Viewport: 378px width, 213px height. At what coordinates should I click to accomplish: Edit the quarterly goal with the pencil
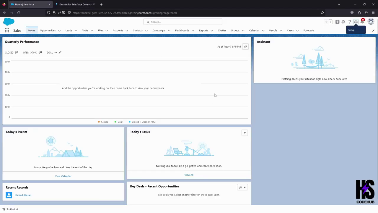60,53
